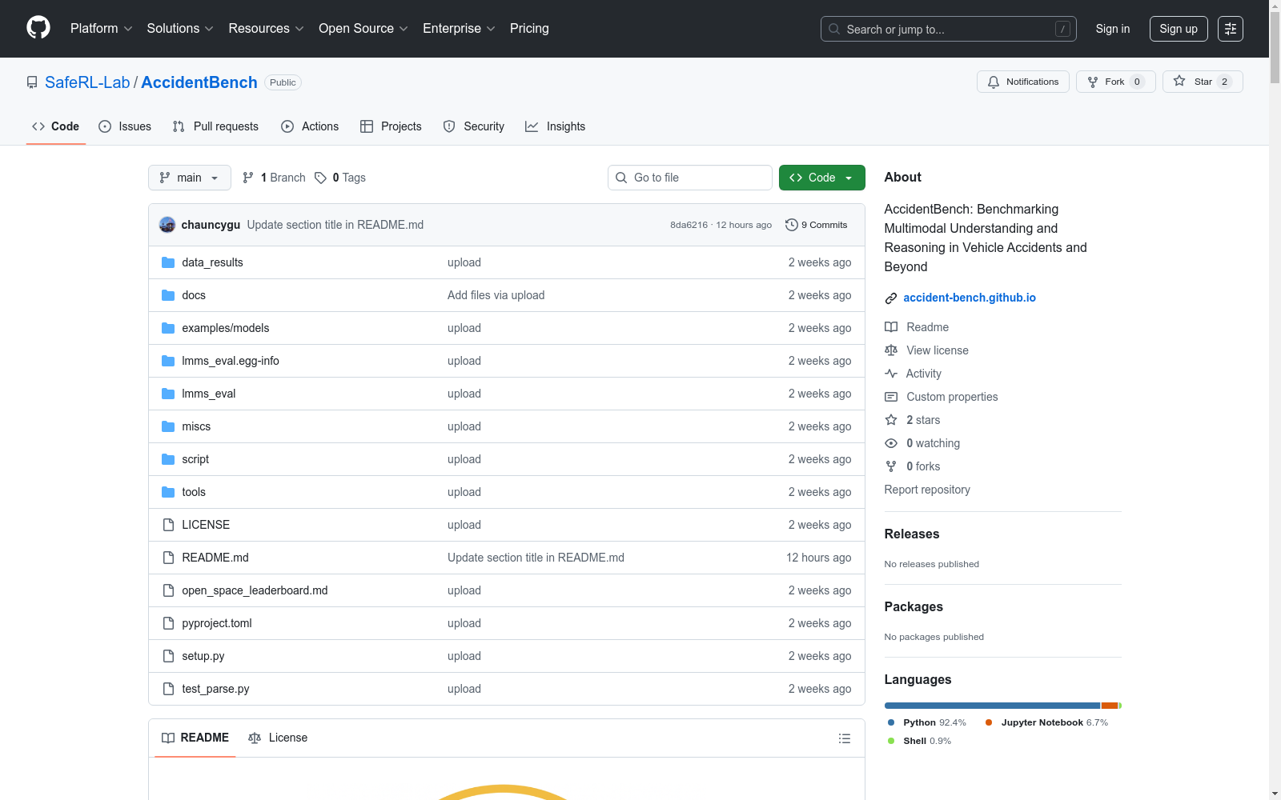Open the Report repository link
1281x800 pixels.
(x=927, y=490)
